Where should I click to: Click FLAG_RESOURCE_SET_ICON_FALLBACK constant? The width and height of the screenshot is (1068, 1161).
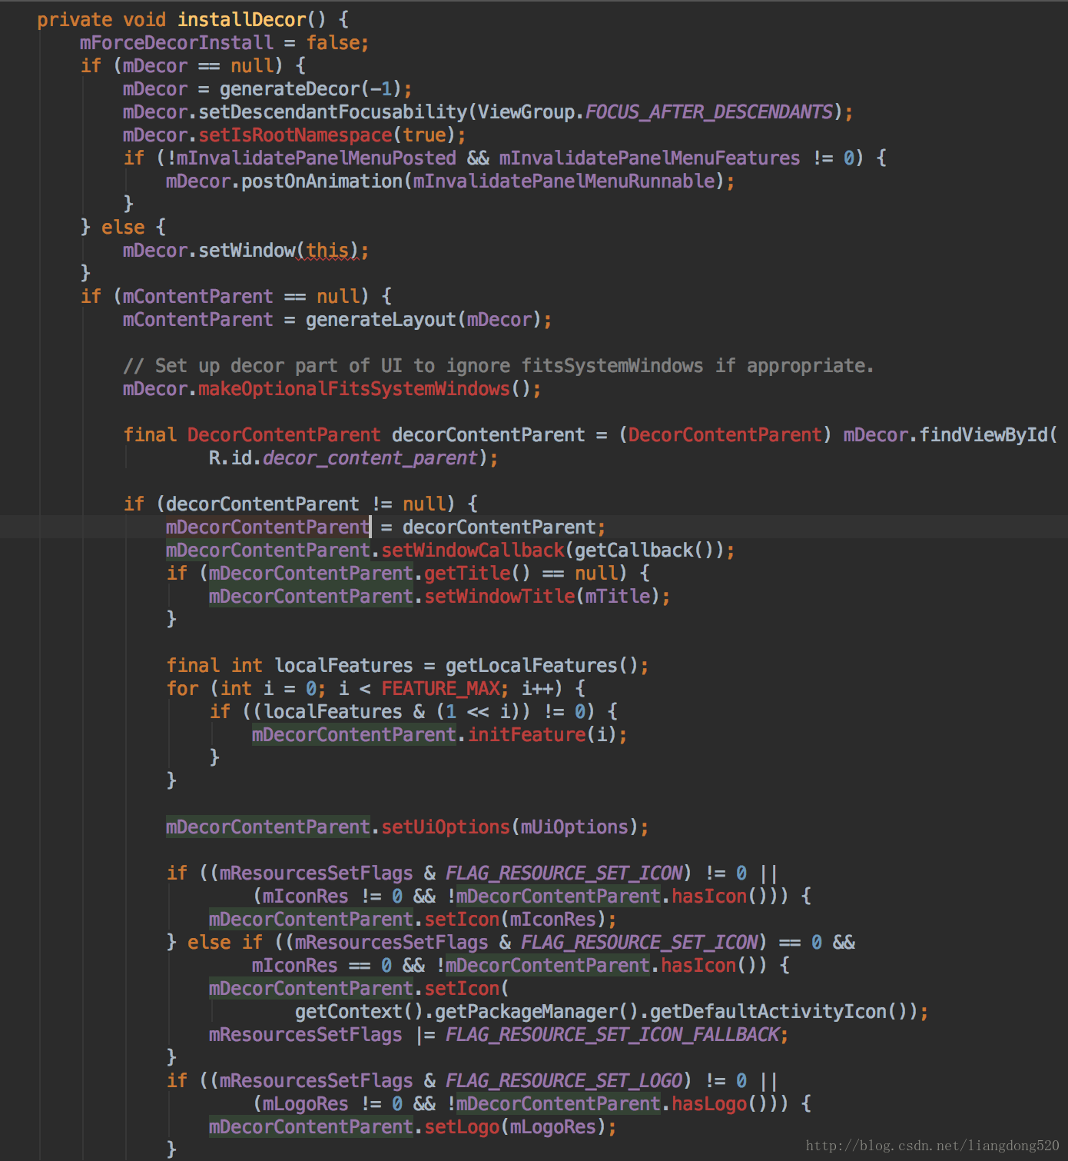612,1035
